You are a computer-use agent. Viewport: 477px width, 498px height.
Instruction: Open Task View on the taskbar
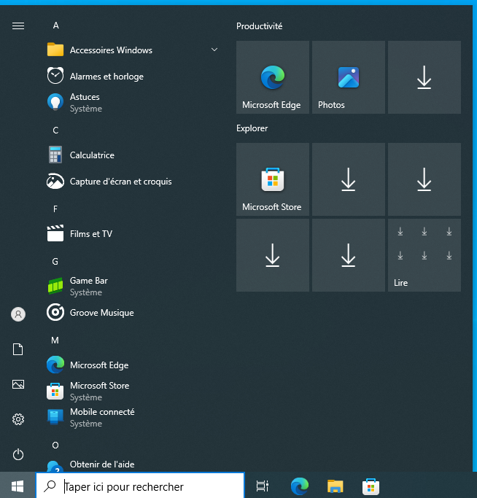click(x=263, y=486)
